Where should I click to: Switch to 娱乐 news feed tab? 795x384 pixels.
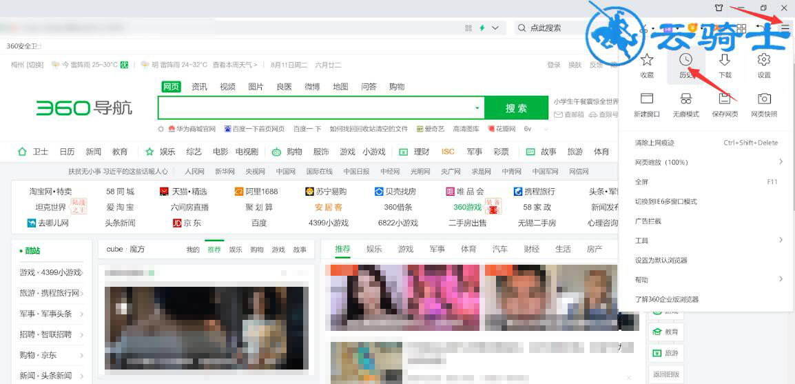tap(374, 249)
